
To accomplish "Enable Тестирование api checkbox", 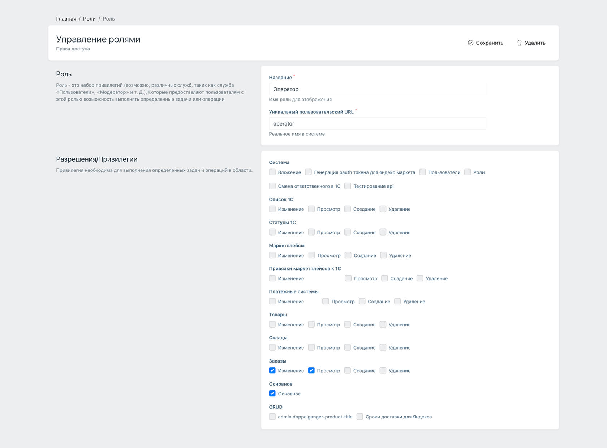I will (348, 186).
